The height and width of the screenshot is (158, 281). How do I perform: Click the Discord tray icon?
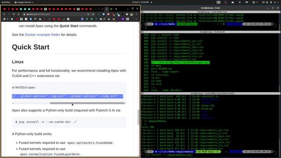coord(233,2)
